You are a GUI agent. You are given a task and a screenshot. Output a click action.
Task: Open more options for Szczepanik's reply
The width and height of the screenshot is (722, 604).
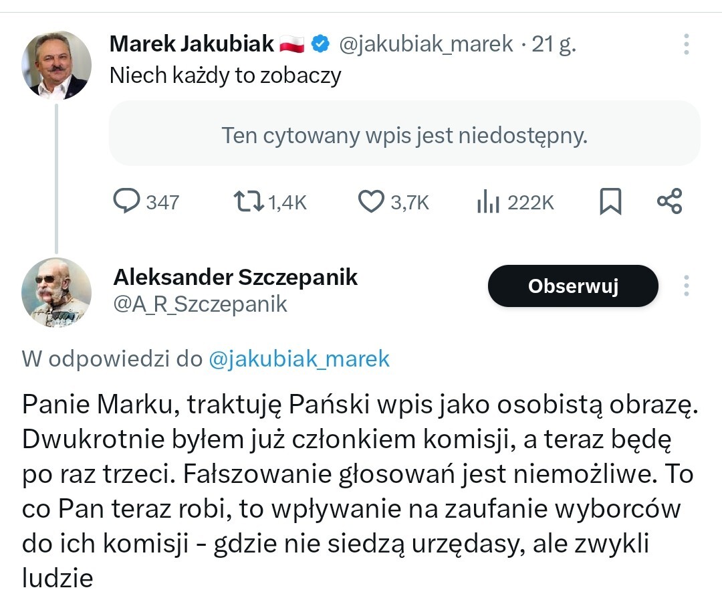click(x=686, y=286)
